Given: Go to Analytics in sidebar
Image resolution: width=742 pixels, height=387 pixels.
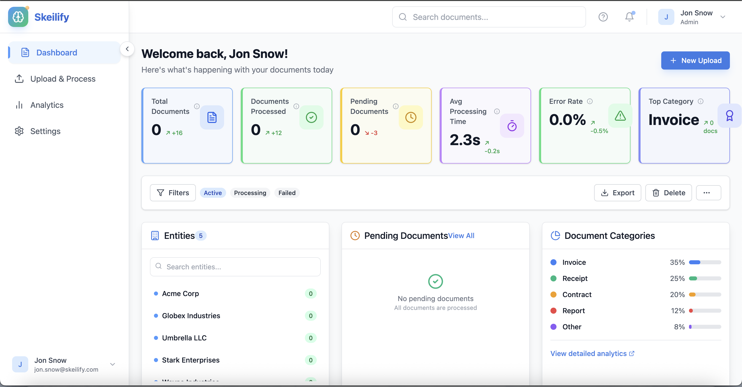Looking at the screenshot, I should [47, 105].
